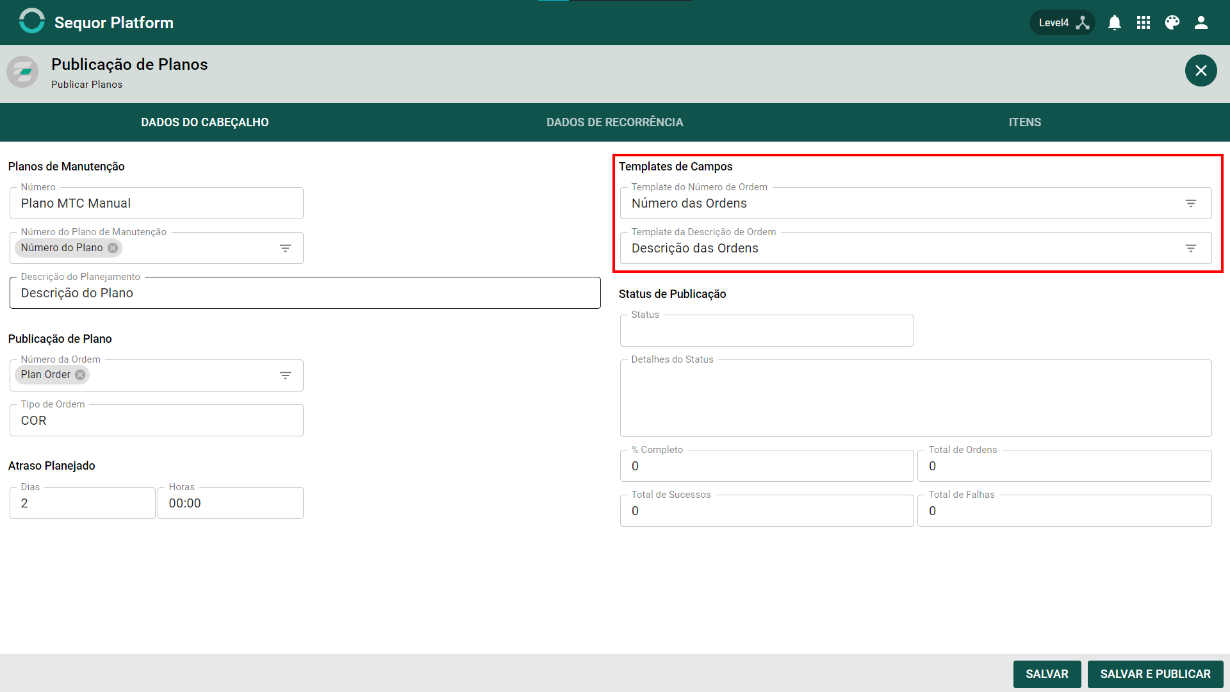Viewport: 1230px width, 692px height.
Task: Click the Plan Order chip label
Action: (x=45, y=375)
